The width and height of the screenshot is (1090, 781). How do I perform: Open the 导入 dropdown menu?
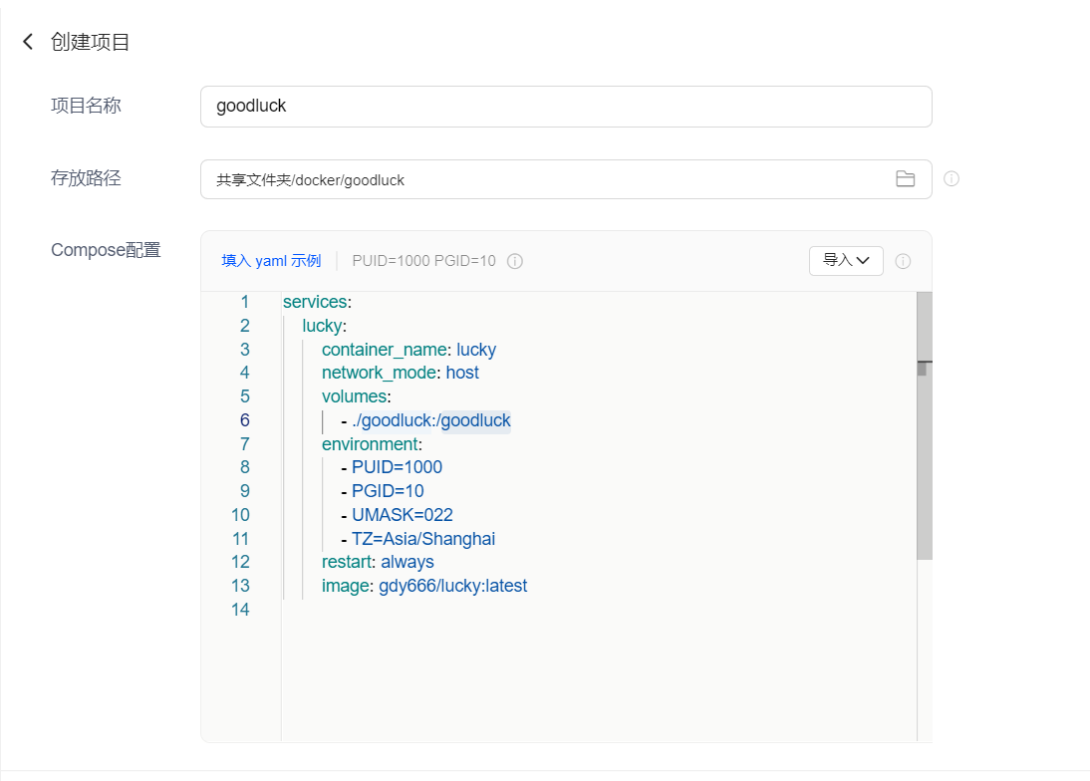coord(846,261)
